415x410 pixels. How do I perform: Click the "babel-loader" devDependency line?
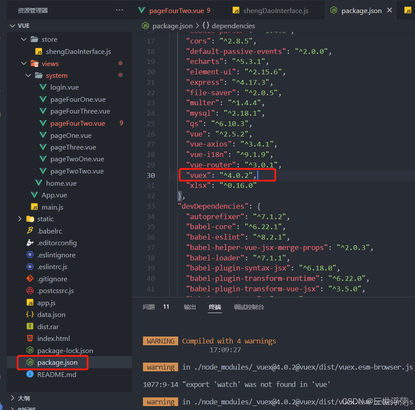(238, 258)
